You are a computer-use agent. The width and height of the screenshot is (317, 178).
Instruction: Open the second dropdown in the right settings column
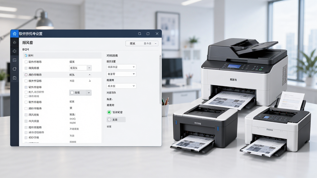[121, 74]
